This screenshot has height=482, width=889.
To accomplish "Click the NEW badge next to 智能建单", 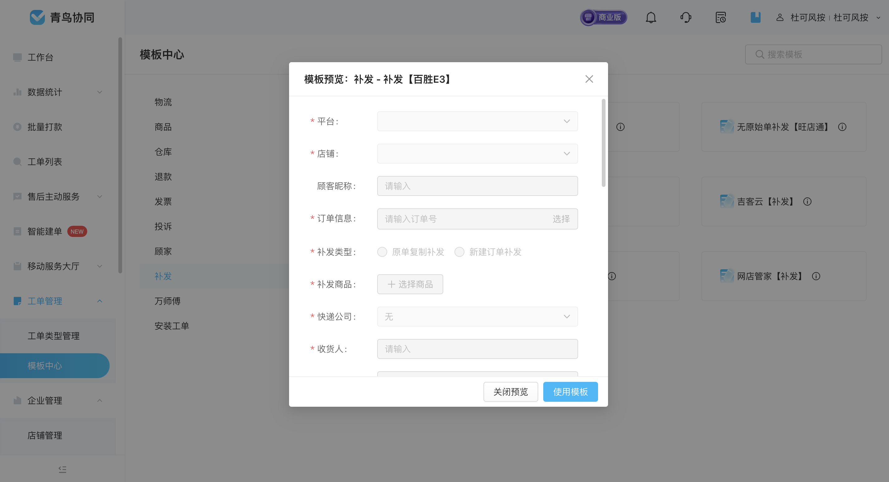I will [x=77, y=232].
